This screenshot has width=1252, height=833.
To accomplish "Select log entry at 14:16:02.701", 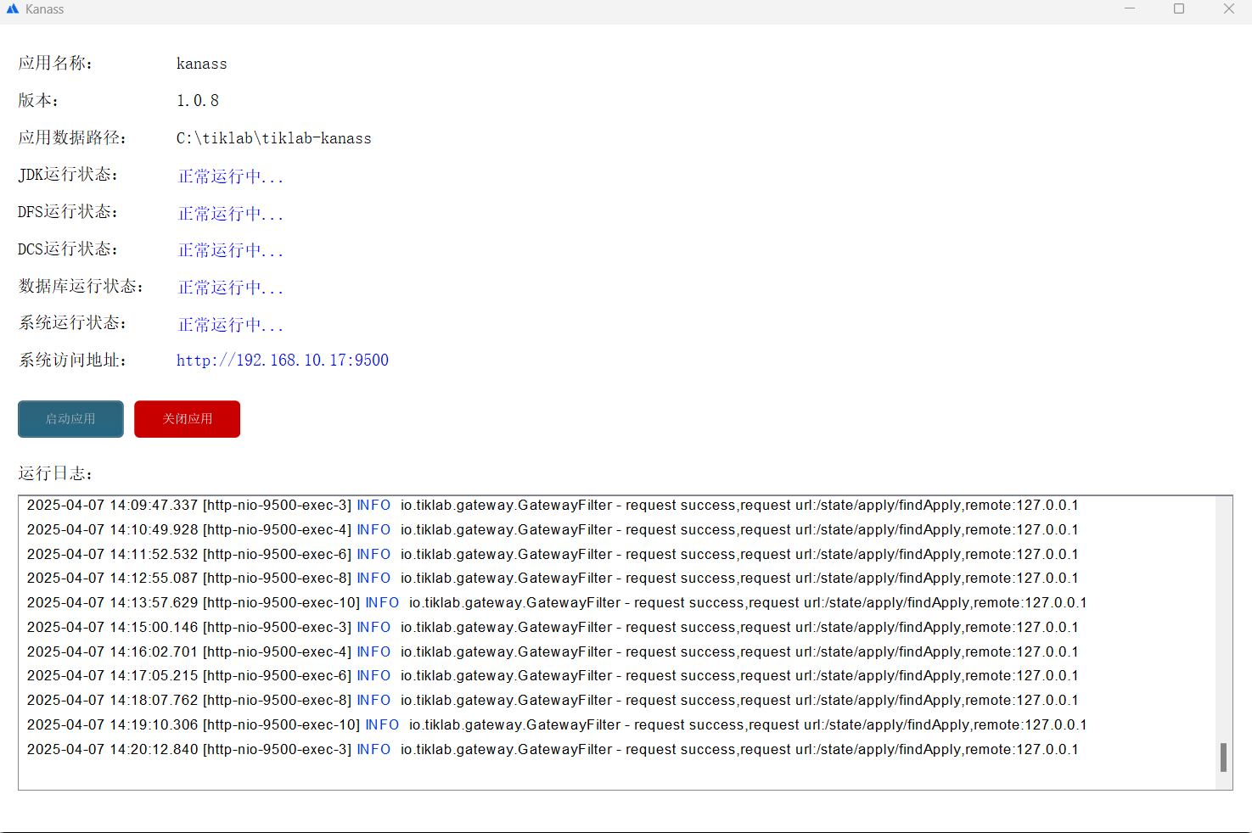I will pyautogui.click(x=553, y=652).
